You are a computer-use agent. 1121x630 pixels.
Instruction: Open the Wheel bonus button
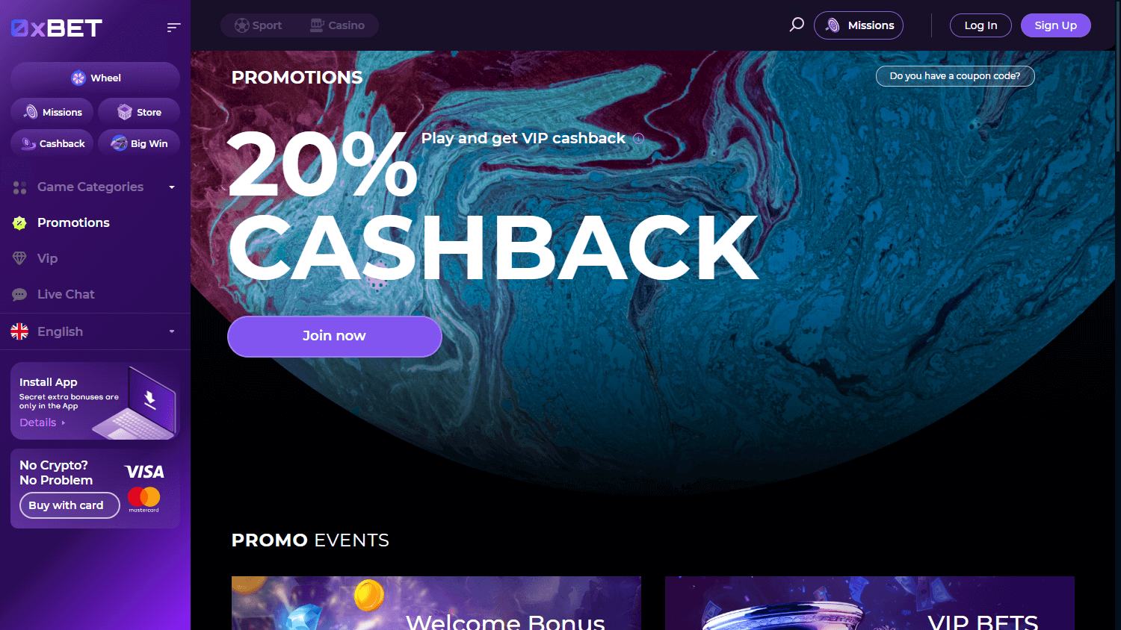[95, 78]
